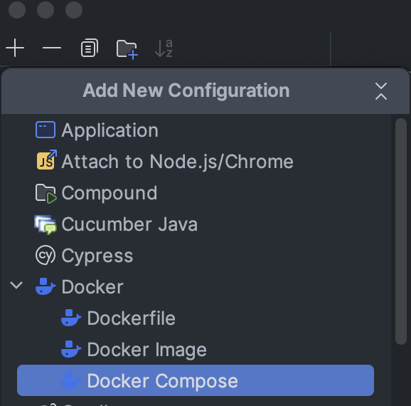Select the highlighted Docker Compose entry
The width and height of the screenshot is (411, 406).
(196, 380)
